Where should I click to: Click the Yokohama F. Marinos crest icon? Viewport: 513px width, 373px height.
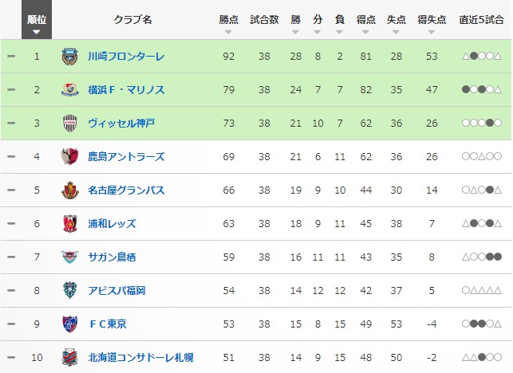70,90
